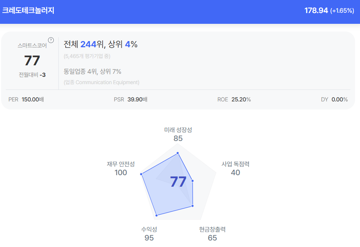Select the 재무 안전성 radar axis label

(x=121, y=164)
